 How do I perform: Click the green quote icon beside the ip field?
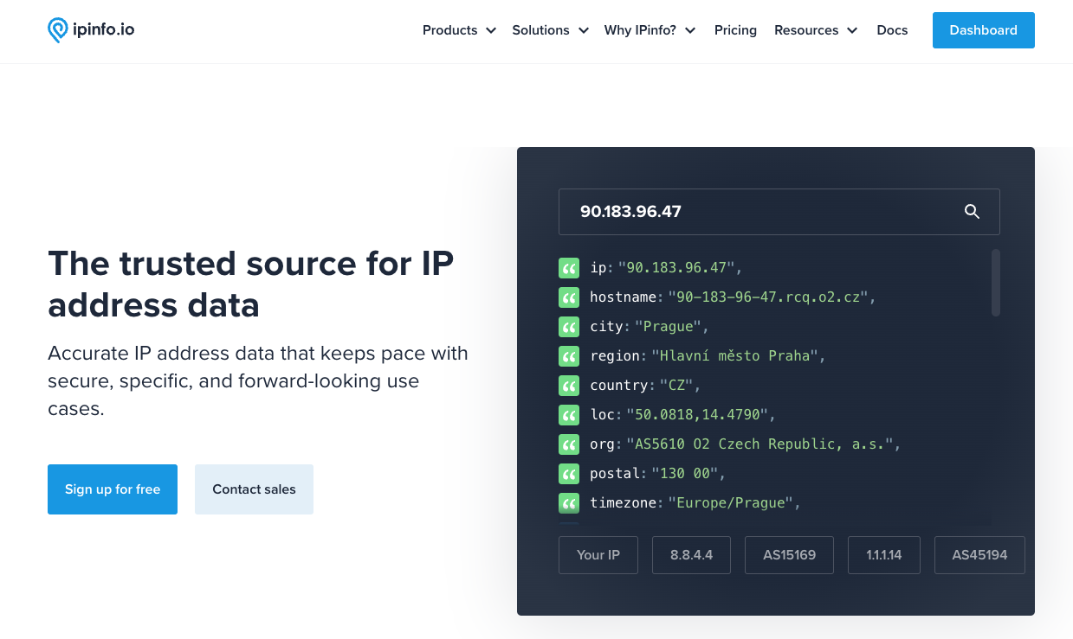pyautogui.click(x=569, y=267)
